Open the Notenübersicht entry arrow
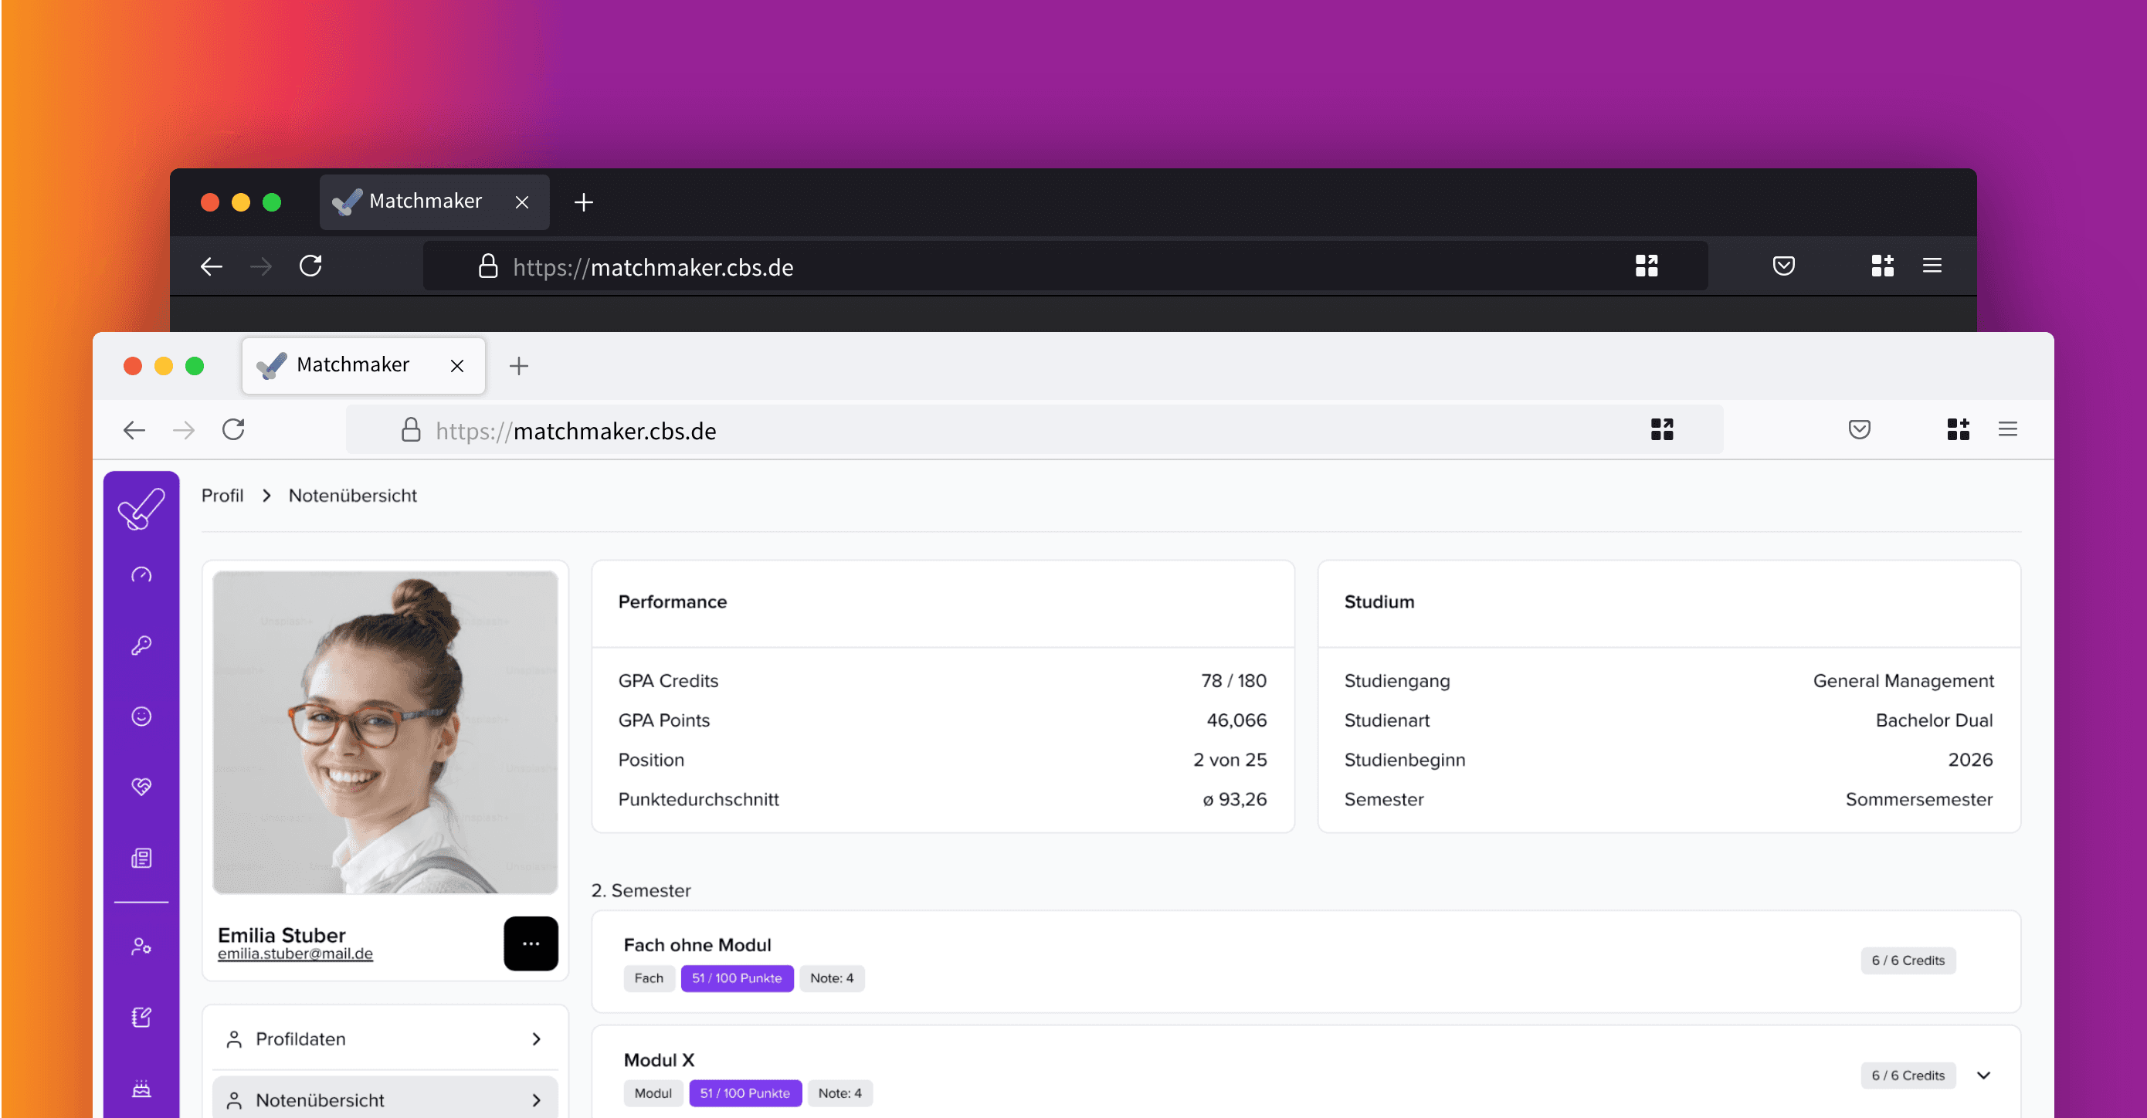2147x1118 pixels. (x=536, y=1099)
